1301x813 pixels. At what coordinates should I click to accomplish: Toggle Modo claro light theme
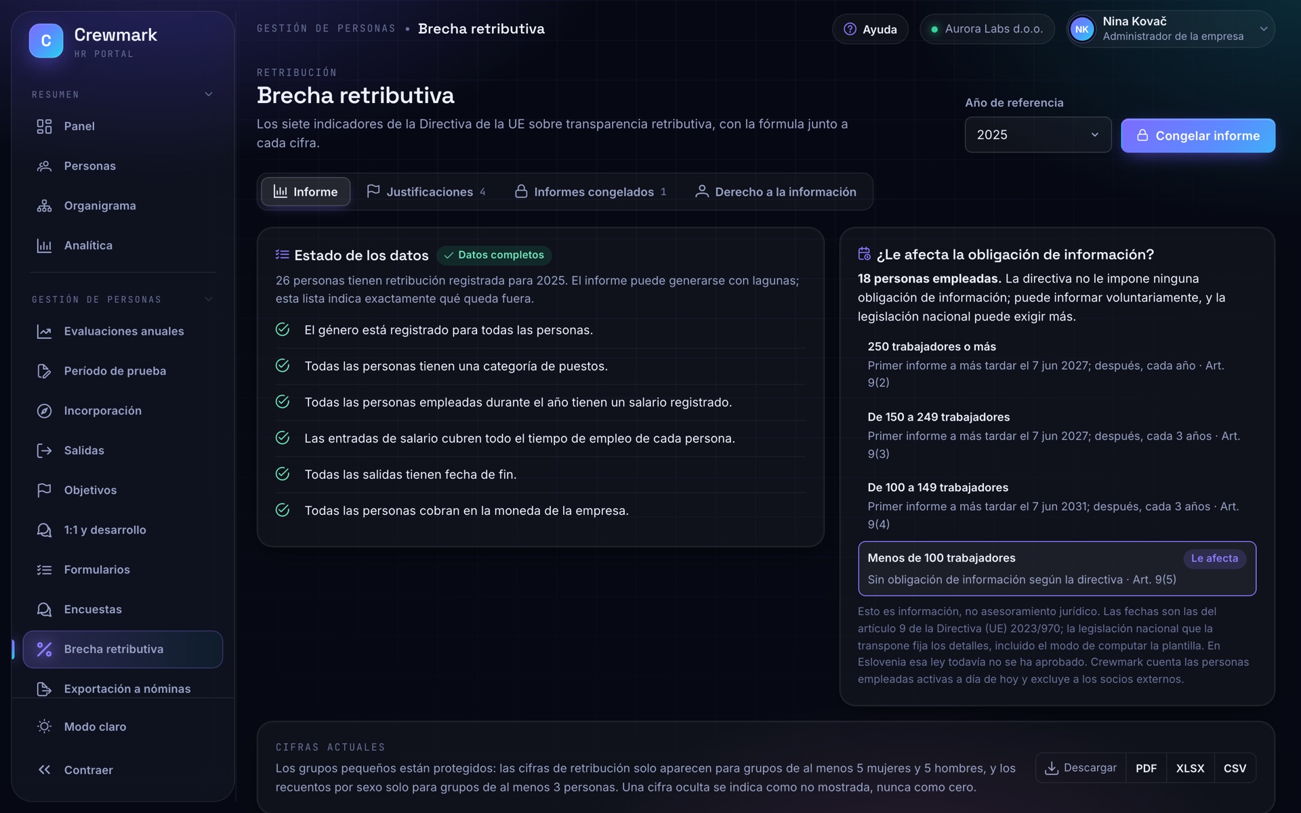(x=123, y=727)
